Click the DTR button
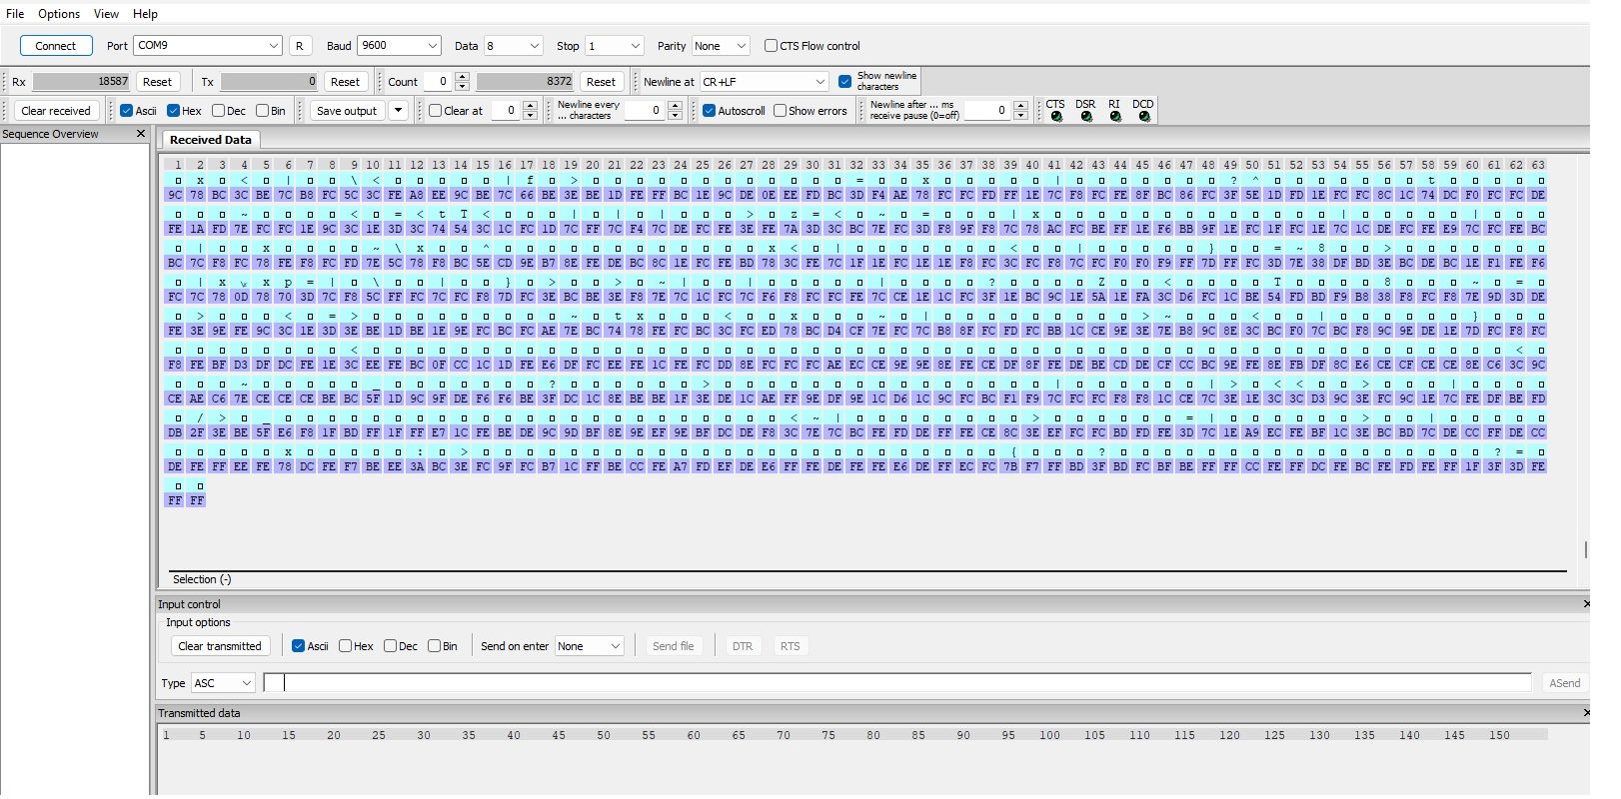1621x799 pixels. coord(743,646)
